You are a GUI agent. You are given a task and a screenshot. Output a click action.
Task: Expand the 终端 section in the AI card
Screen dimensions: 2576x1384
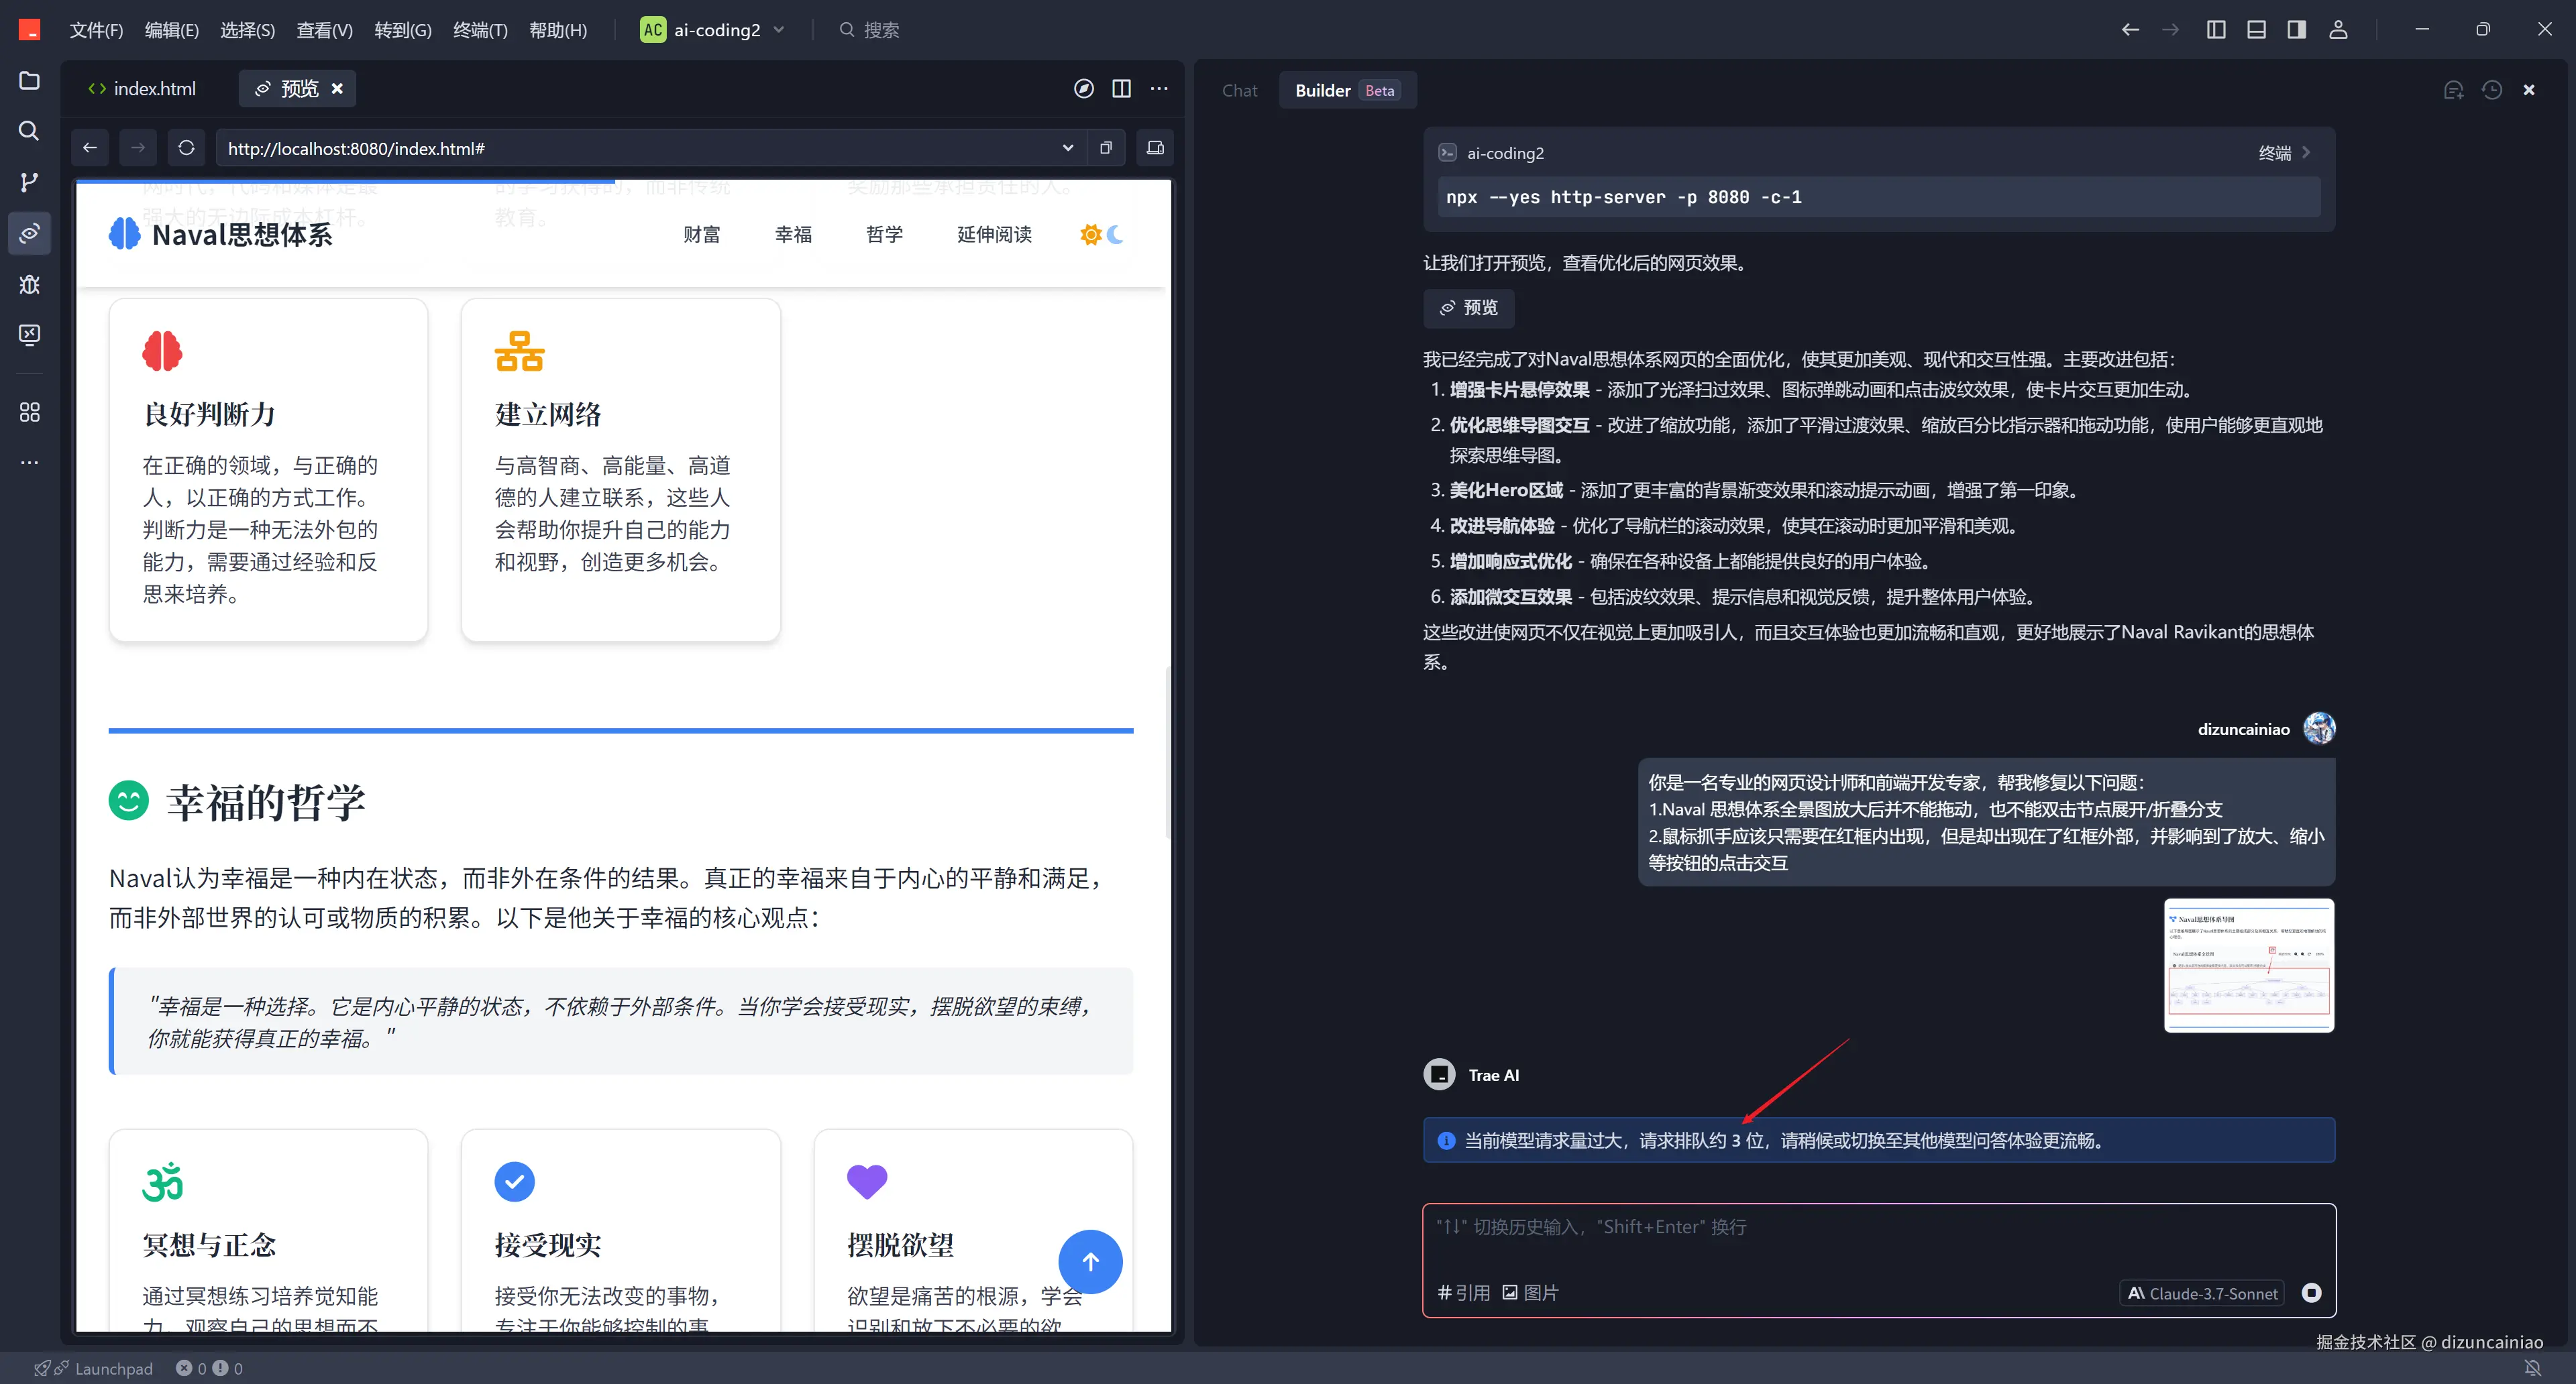(x=2284, y=152)
